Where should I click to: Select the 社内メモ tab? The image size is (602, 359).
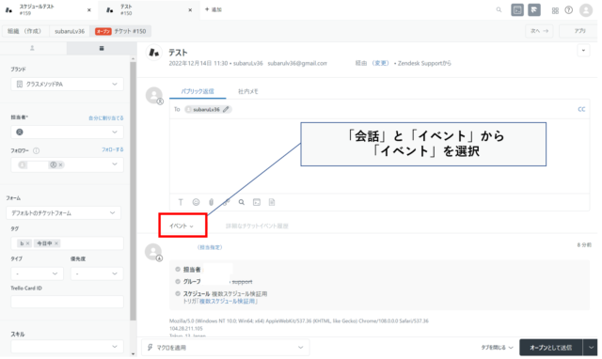point(248,91)
